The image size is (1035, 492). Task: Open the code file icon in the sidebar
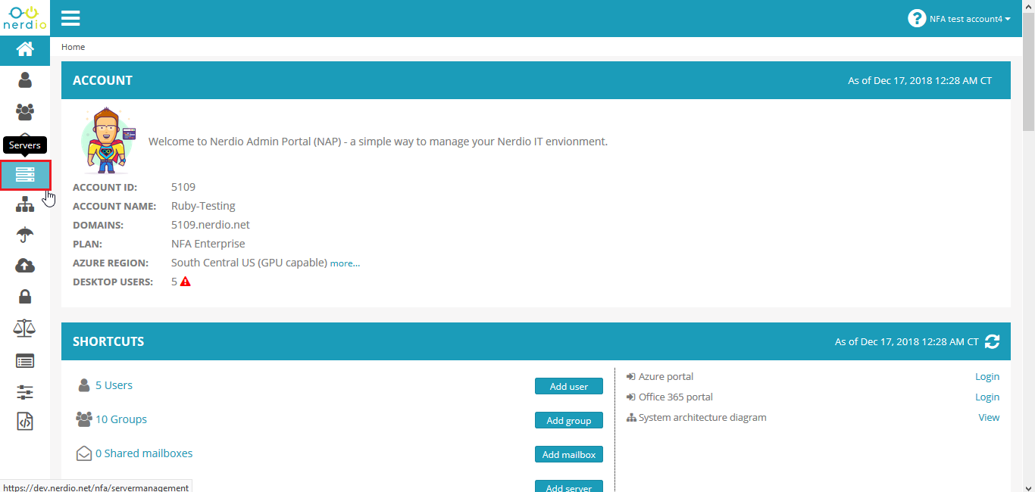coord(25,422)
